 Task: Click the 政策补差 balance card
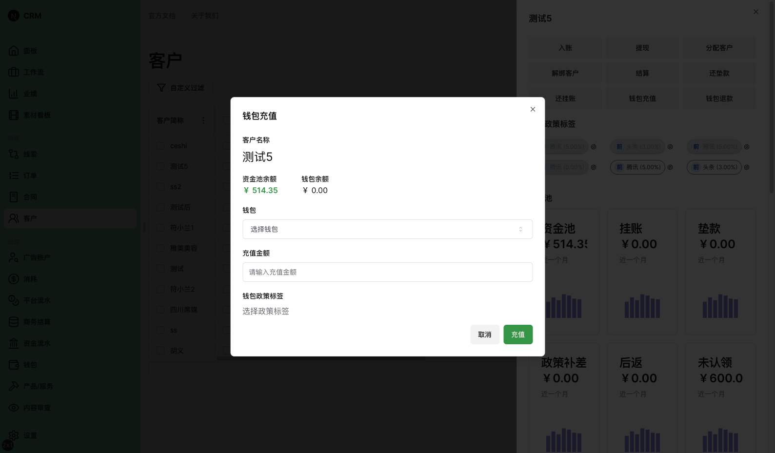point(564,398)
